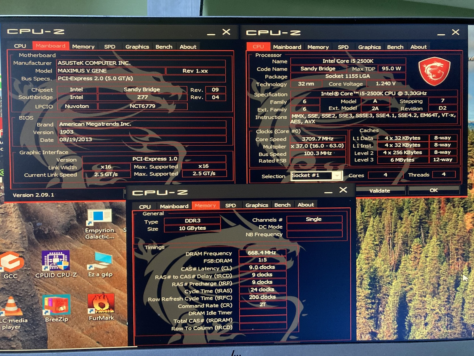474x356 pixels.
Task: Open About tab in the timings window
Action: (306, 205)
